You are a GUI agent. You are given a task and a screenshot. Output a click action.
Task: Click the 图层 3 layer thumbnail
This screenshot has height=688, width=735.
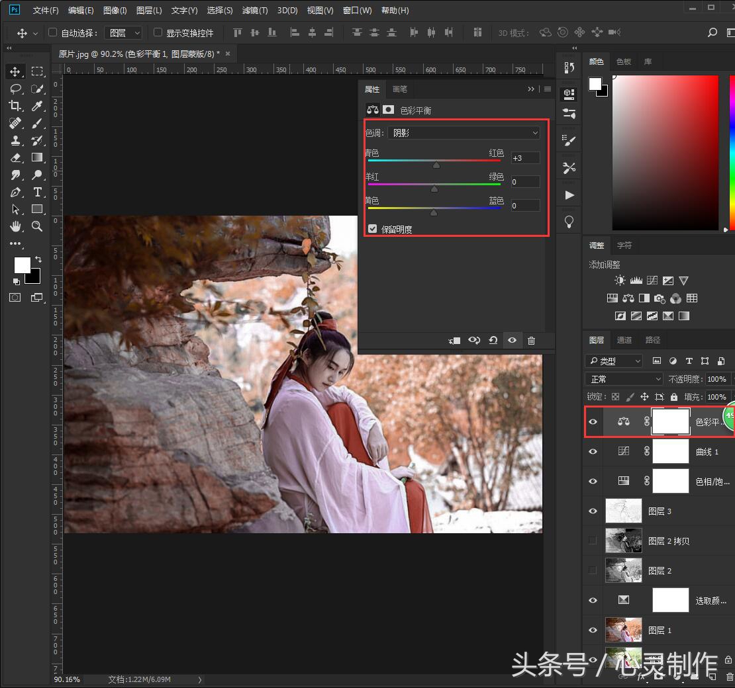click(623, 511)
